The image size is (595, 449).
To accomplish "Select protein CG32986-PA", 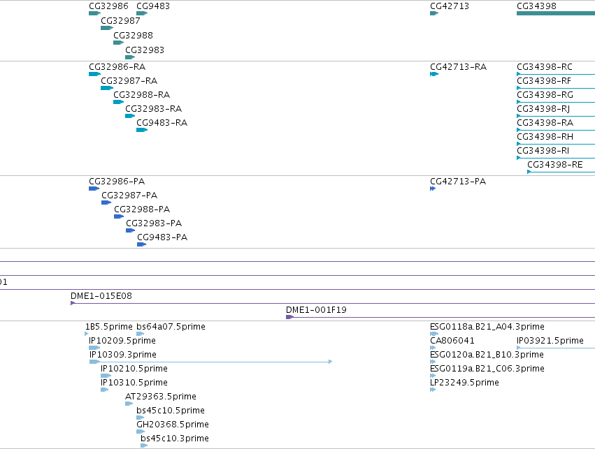I will click(94, 189).
